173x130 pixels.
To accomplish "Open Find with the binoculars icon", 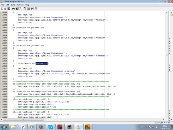I will (x=13, y=9).
